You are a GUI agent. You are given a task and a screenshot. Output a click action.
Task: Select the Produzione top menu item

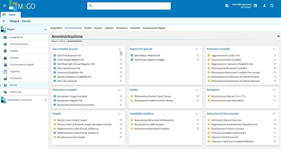point(122,28)
